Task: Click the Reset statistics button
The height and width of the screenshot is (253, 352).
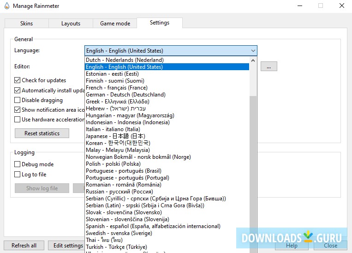Action: [42, 133]
